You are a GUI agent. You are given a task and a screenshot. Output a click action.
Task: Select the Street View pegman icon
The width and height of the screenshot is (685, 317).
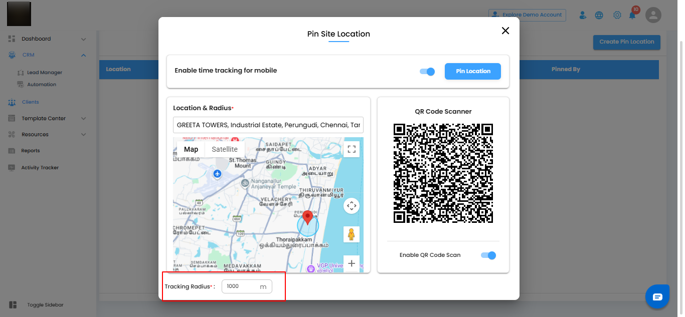pyautogui.click(x=352, y=234)
